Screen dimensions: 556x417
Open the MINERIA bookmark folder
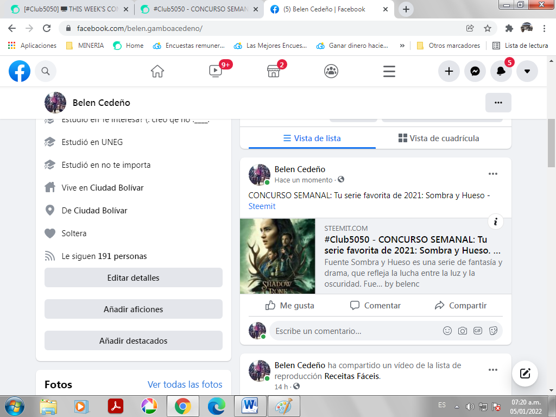85,46
